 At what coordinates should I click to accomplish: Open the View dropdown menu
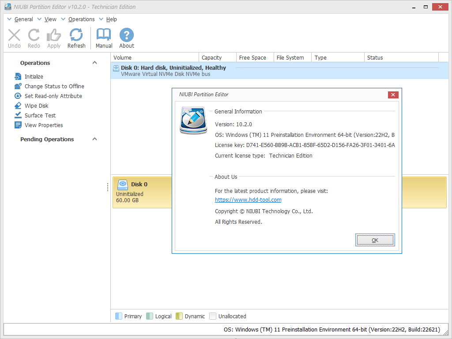pyautogui.click(x=50, y=19)
